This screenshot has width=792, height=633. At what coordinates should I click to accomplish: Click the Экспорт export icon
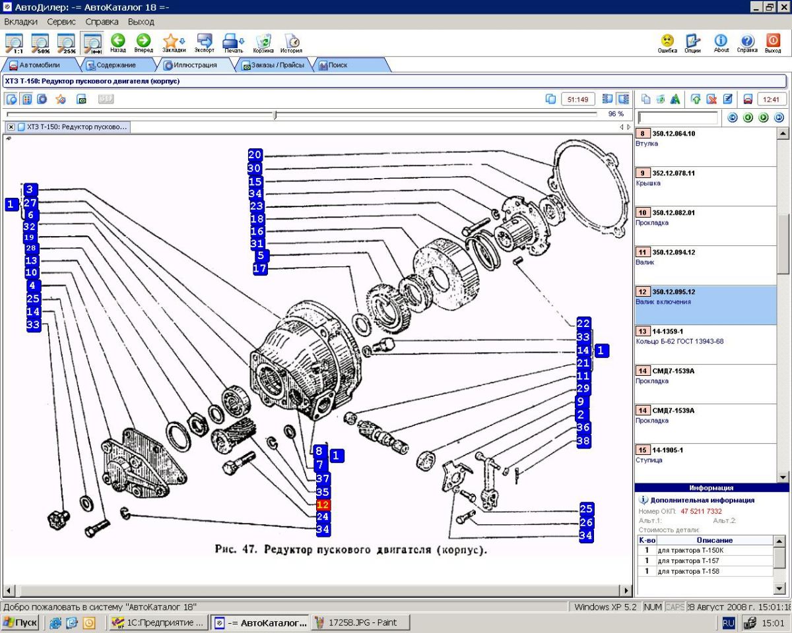pyautogui.click(x=205, y=41)
